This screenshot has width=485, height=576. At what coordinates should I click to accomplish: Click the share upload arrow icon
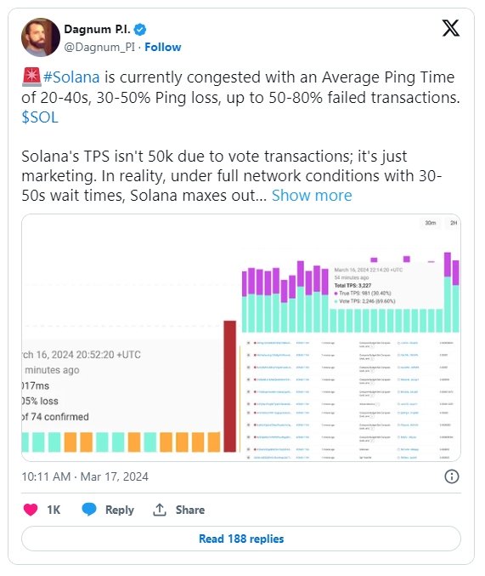pyautogui.click(x=160, y=510)
